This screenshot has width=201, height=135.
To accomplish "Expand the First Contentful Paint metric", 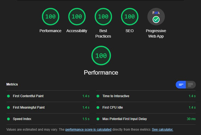I will click(x=28, y=96).
